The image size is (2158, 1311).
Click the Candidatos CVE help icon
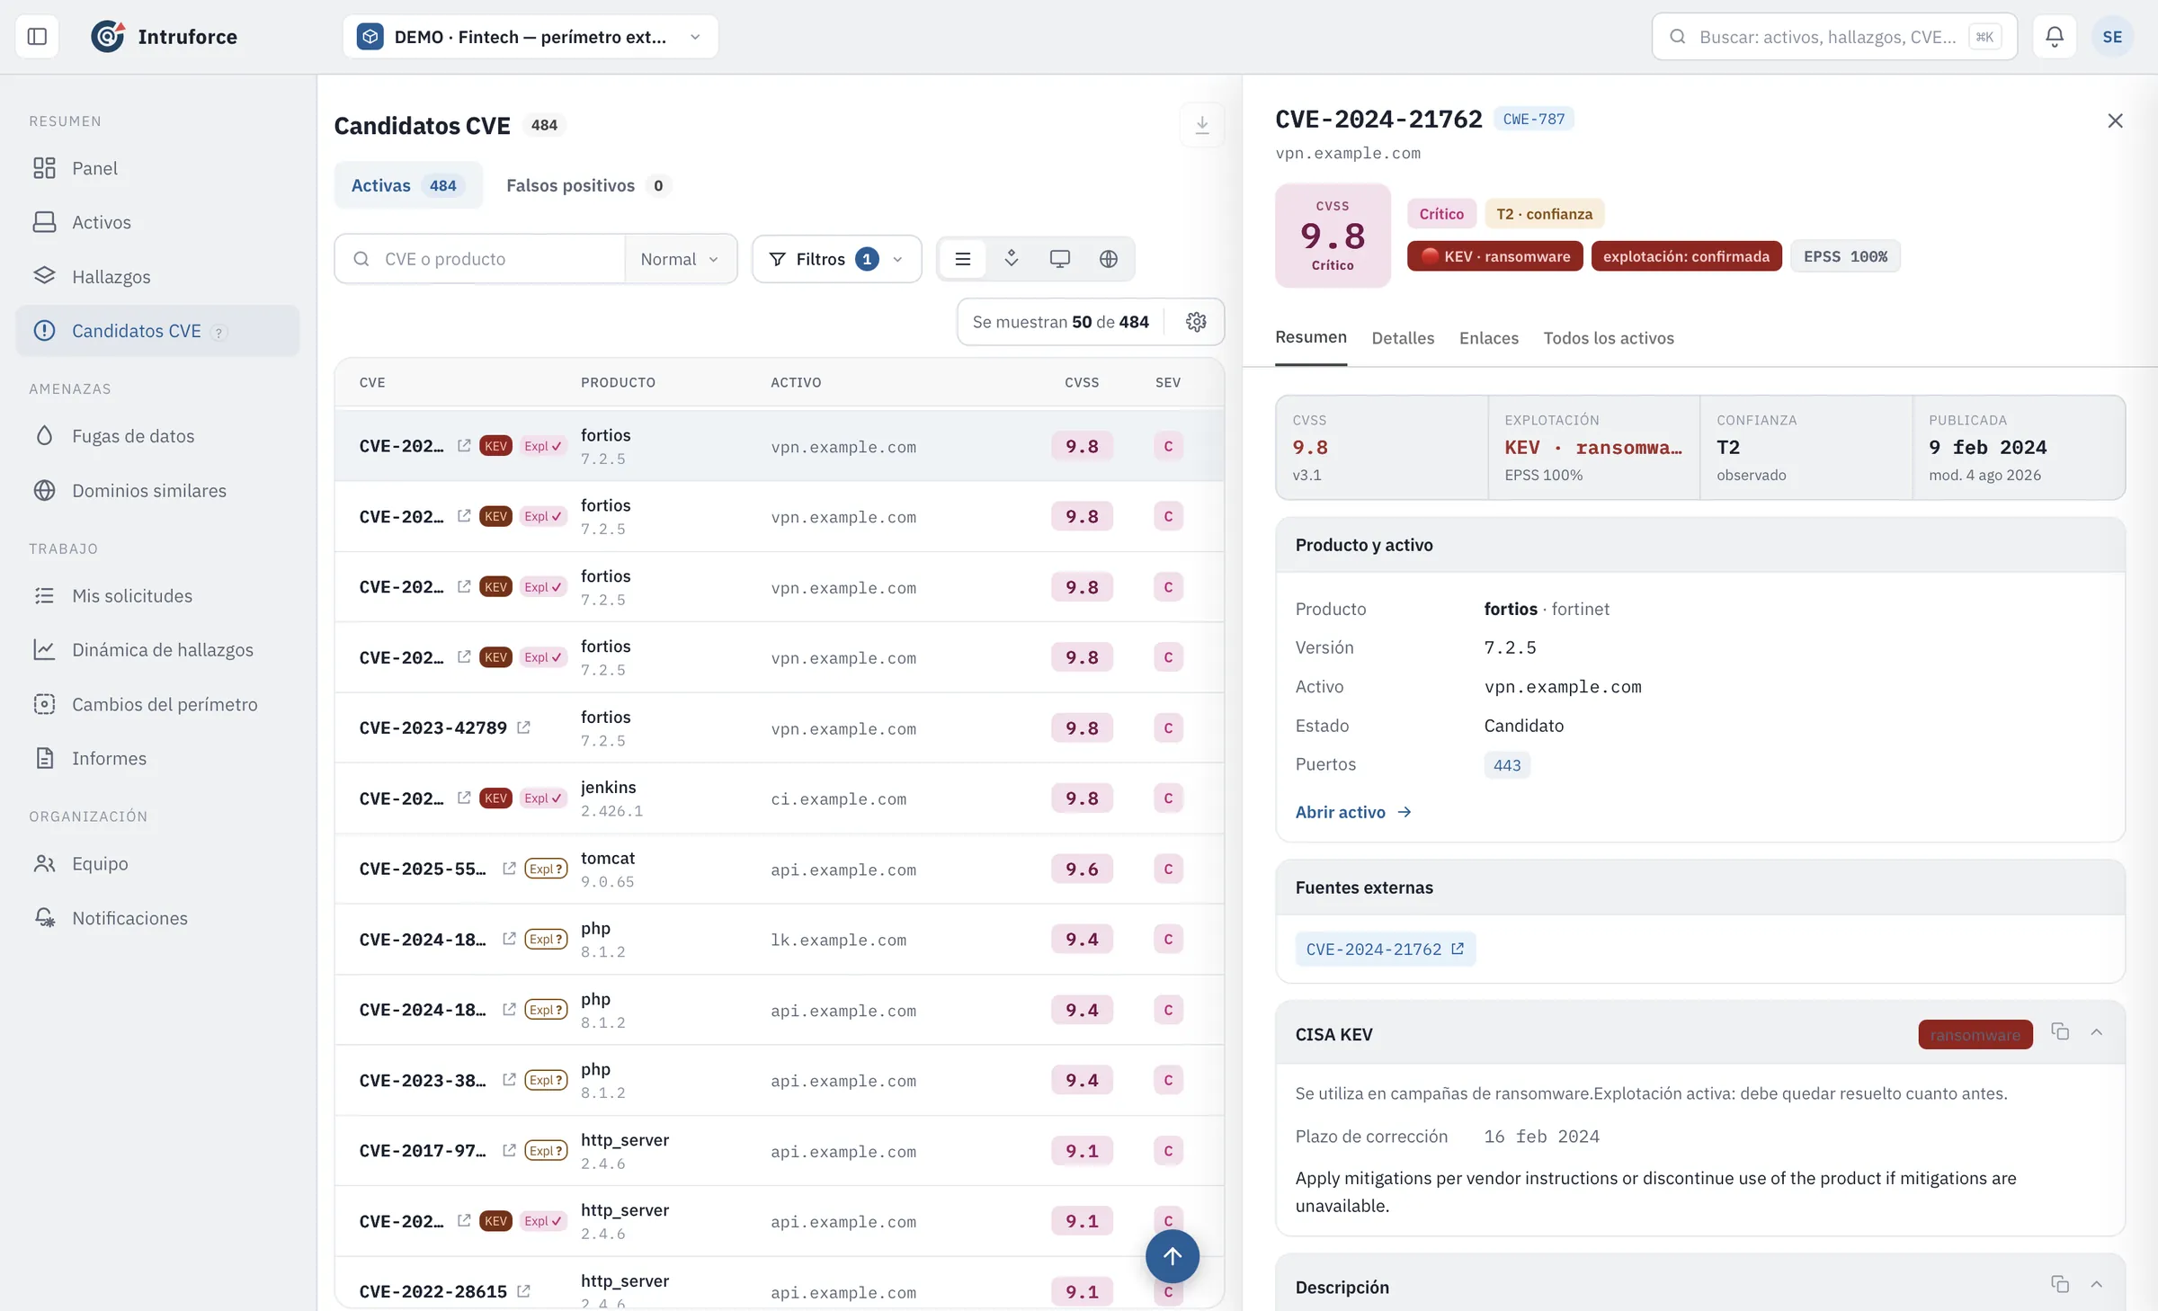(x=218, y=333)
